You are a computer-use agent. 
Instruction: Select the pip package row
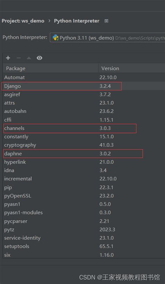click(84, 187)
